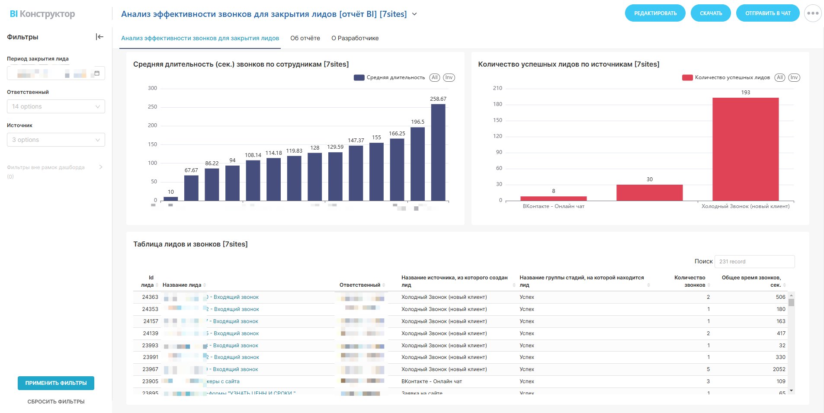Click the РЕДАКТИРОВАТЬ button

coord(655,13)
